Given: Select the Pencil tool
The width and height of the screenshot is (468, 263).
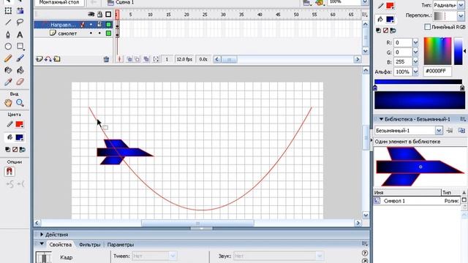Looking at the screenshot, I should 8,58.
